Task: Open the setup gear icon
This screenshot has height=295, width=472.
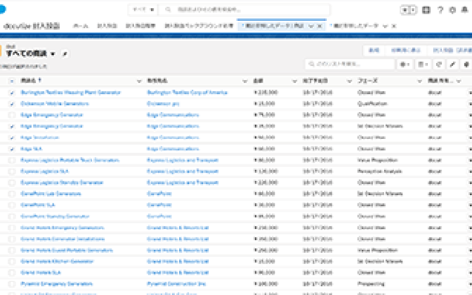Action: tap(453, 10)
